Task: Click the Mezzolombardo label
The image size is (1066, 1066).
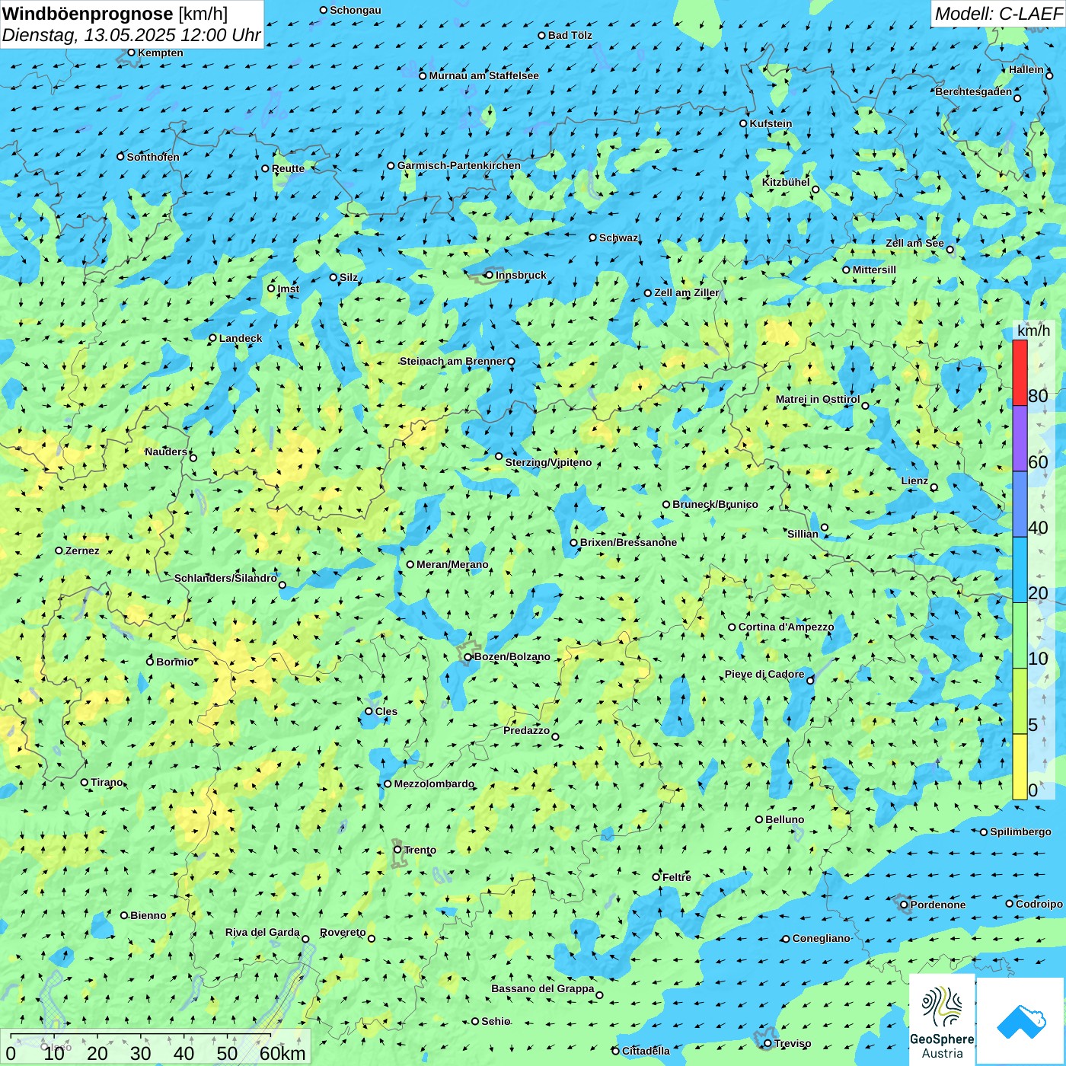Action: (434, 784)
